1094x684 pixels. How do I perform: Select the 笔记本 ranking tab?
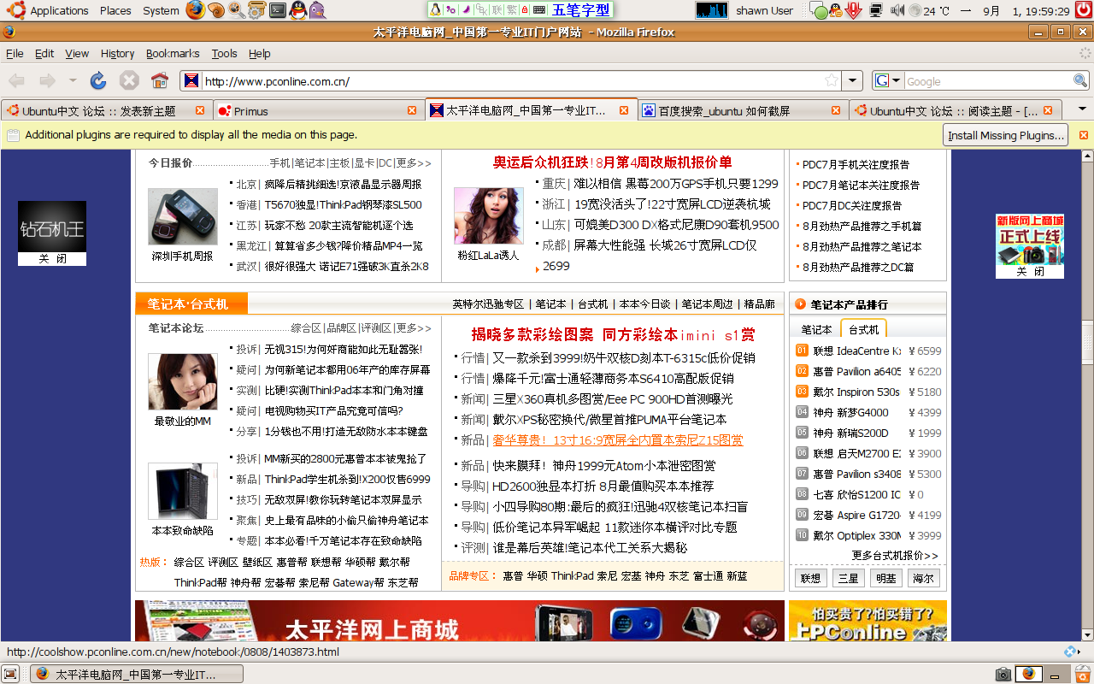816,329
